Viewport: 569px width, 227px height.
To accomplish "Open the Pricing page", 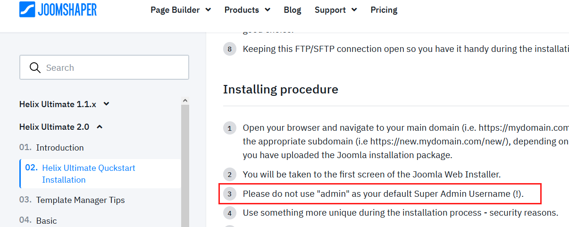I will coord(384,10).
